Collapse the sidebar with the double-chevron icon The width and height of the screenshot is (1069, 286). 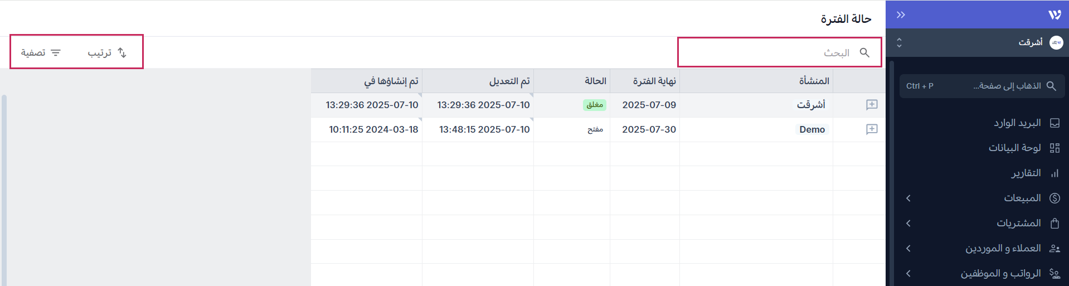[901, 15]
